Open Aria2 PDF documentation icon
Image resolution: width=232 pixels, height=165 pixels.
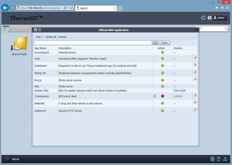[x=195, y=57]
